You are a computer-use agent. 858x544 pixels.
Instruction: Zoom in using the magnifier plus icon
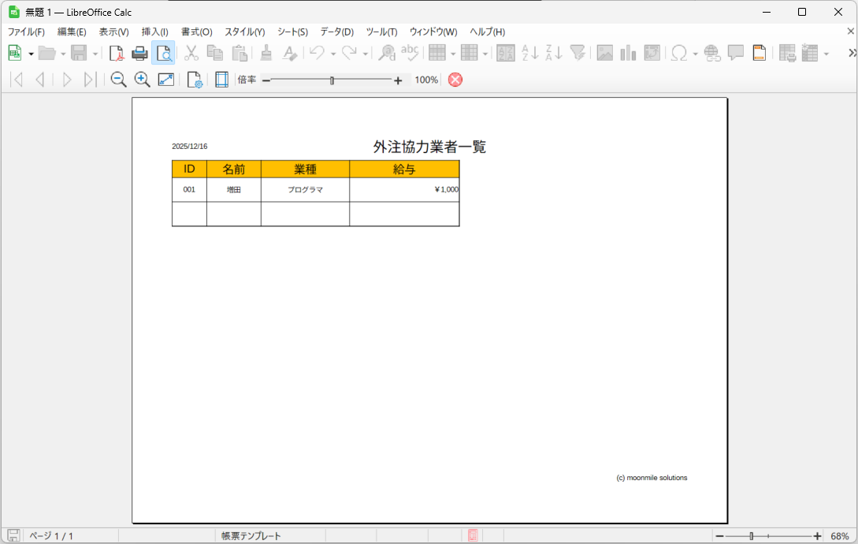pyautogui.click(x=142, y=80)
